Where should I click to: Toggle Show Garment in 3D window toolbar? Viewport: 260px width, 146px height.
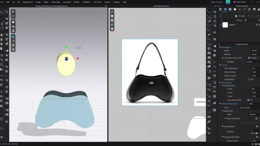13,22
